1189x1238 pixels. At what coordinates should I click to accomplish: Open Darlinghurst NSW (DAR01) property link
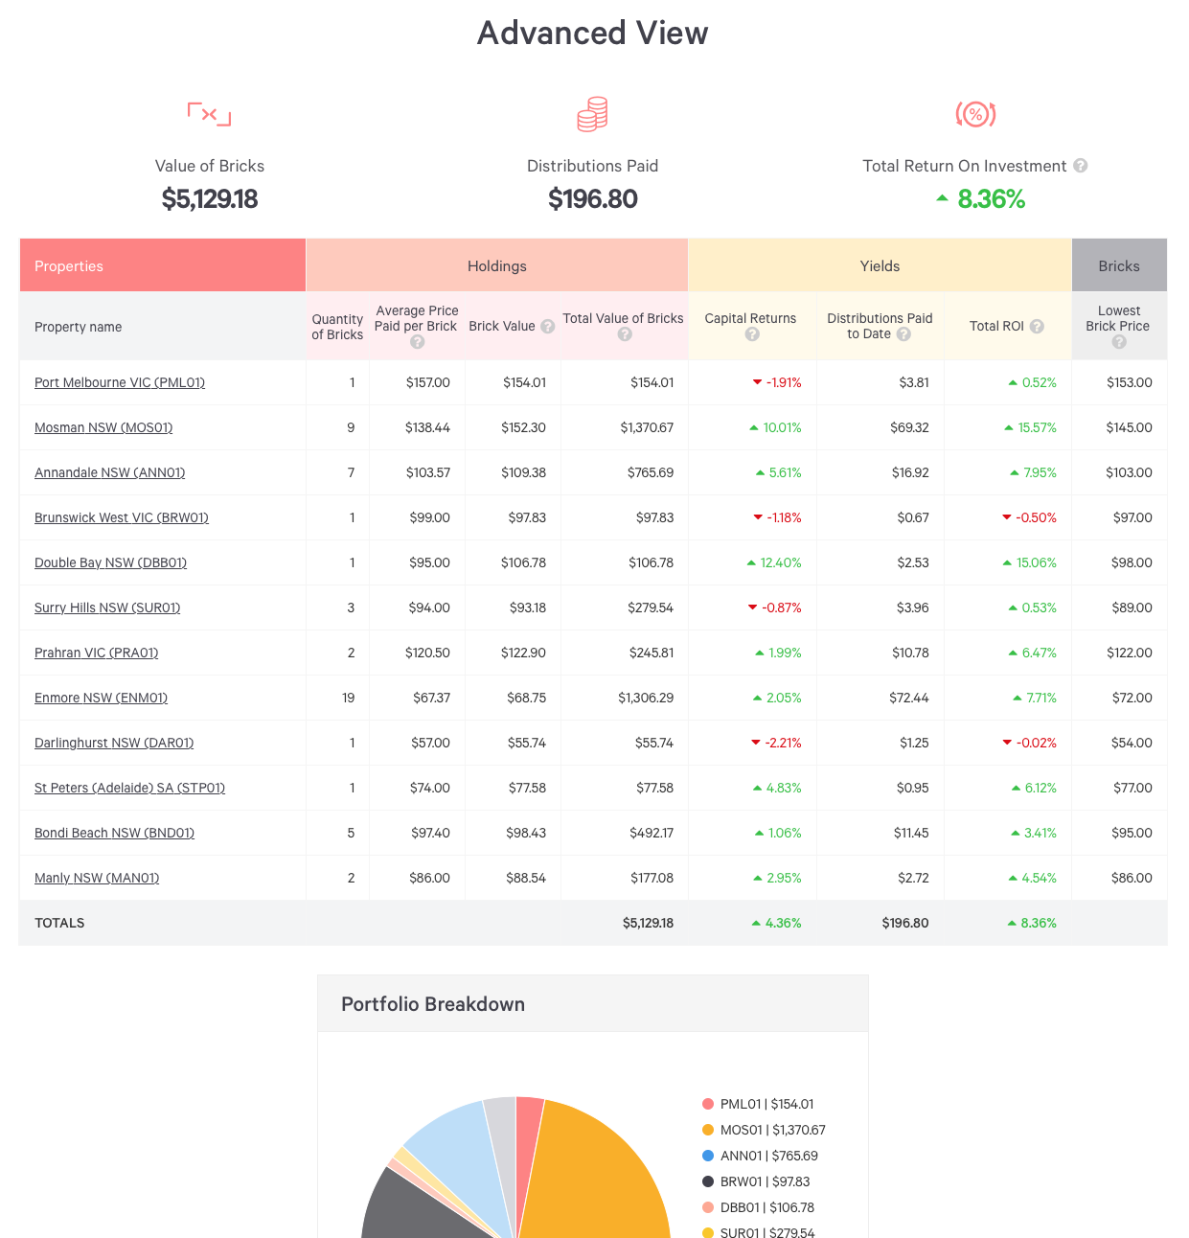click(114, 743)
